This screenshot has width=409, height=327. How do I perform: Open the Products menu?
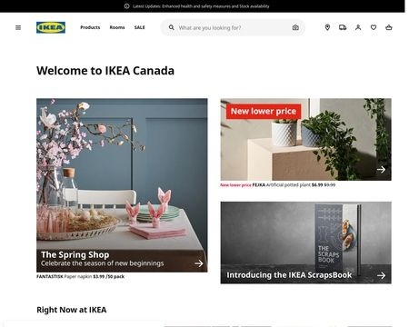[90, 27]
